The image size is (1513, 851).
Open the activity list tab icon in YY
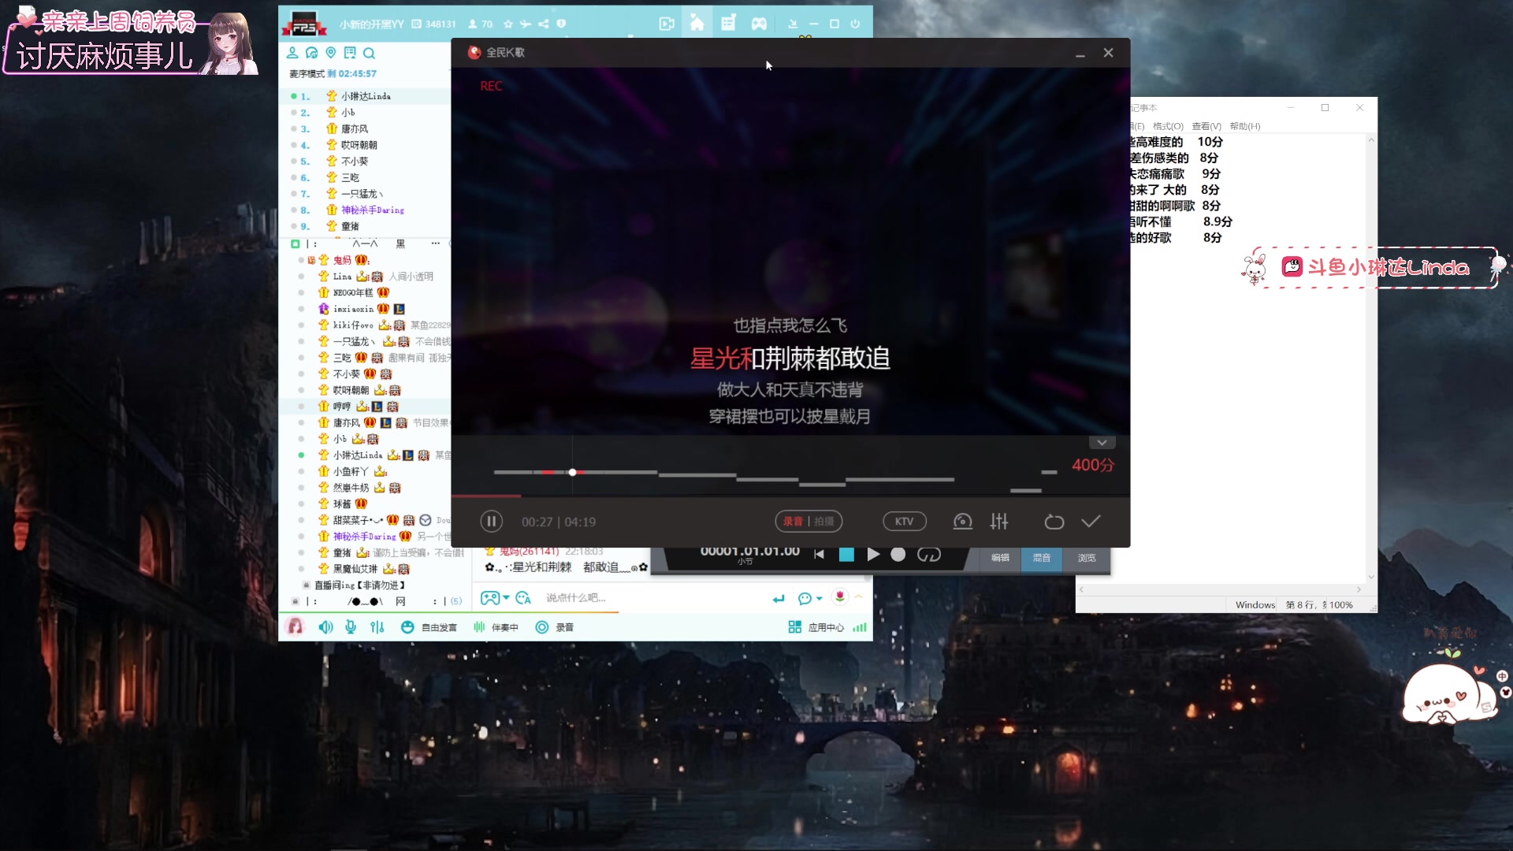pyautogui.click(x=728, y=24)
